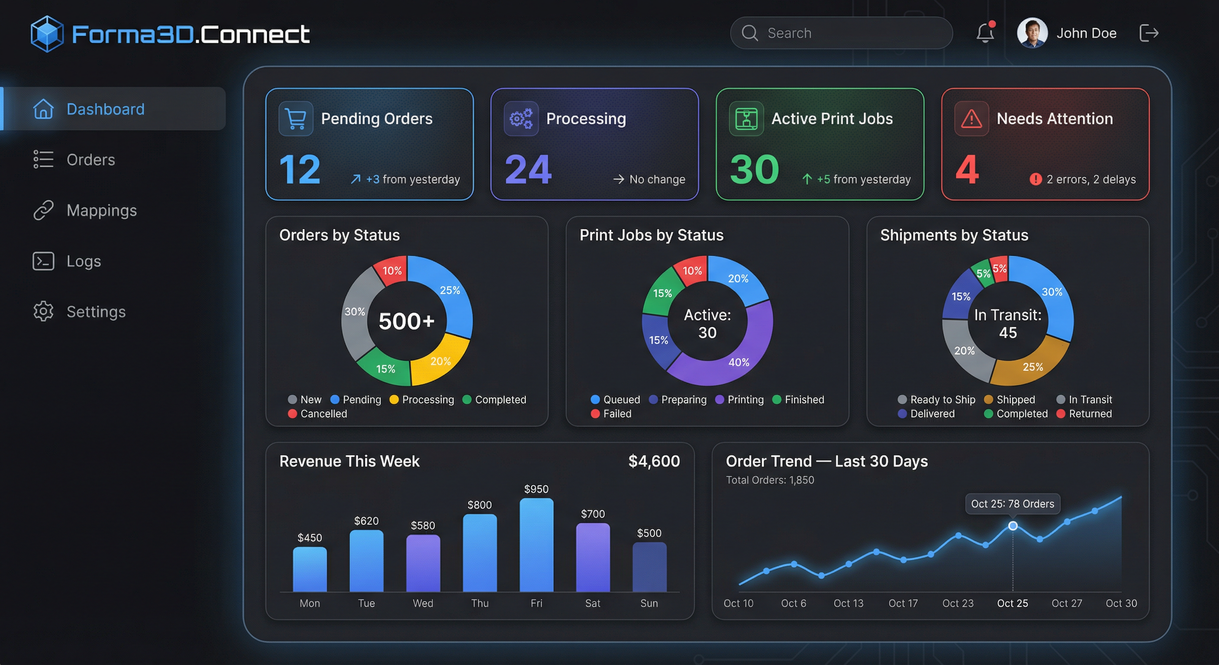
Task: Open Mappings via the link icon
Action: tap(42, 210)
